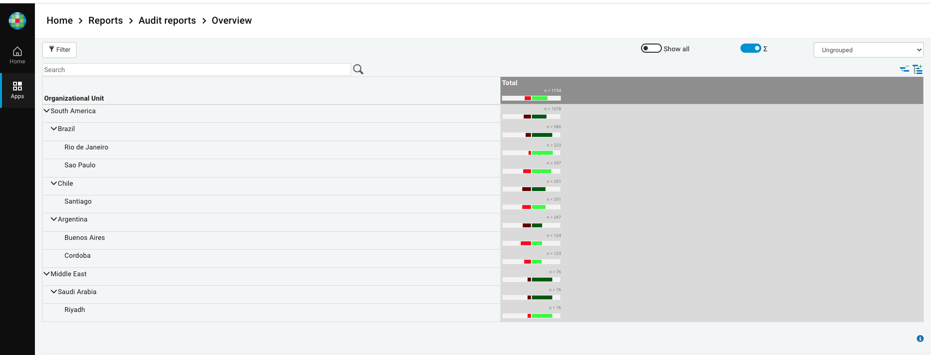Image resolution: width=931 pixels, height=355 pixels.
Task: Open Home from the left sidebar
Action: point(17,55)
